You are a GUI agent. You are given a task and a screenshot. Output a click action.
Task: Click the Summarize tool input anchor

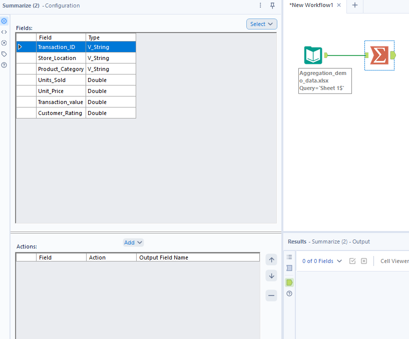pyautogui.click(x=367, y=55)
